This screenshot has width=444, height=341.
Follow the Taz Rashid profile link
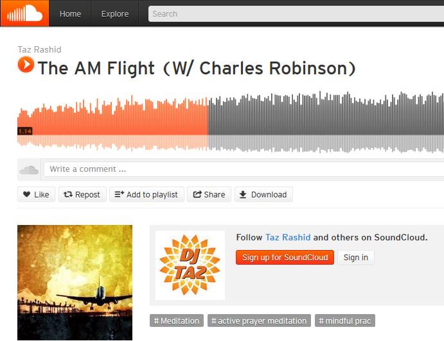[288, 237]
